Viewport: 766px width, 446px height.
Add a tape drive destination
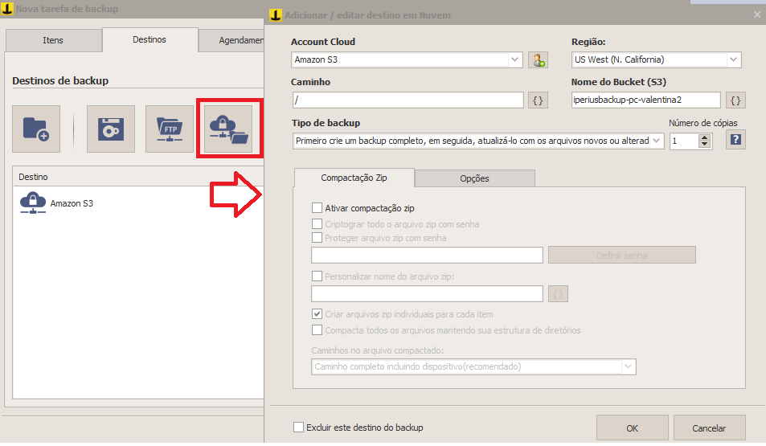[x=111, y=129]
